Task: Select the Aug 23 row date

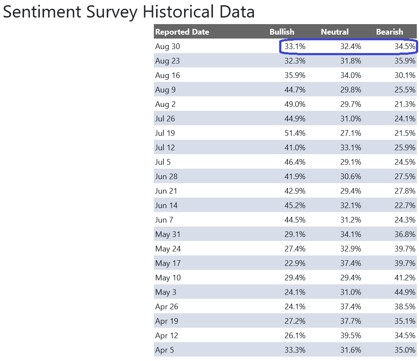Action: tap(167, 61)
